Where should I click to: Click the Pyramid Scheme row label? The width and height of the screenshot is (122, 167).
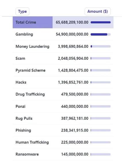30,70
